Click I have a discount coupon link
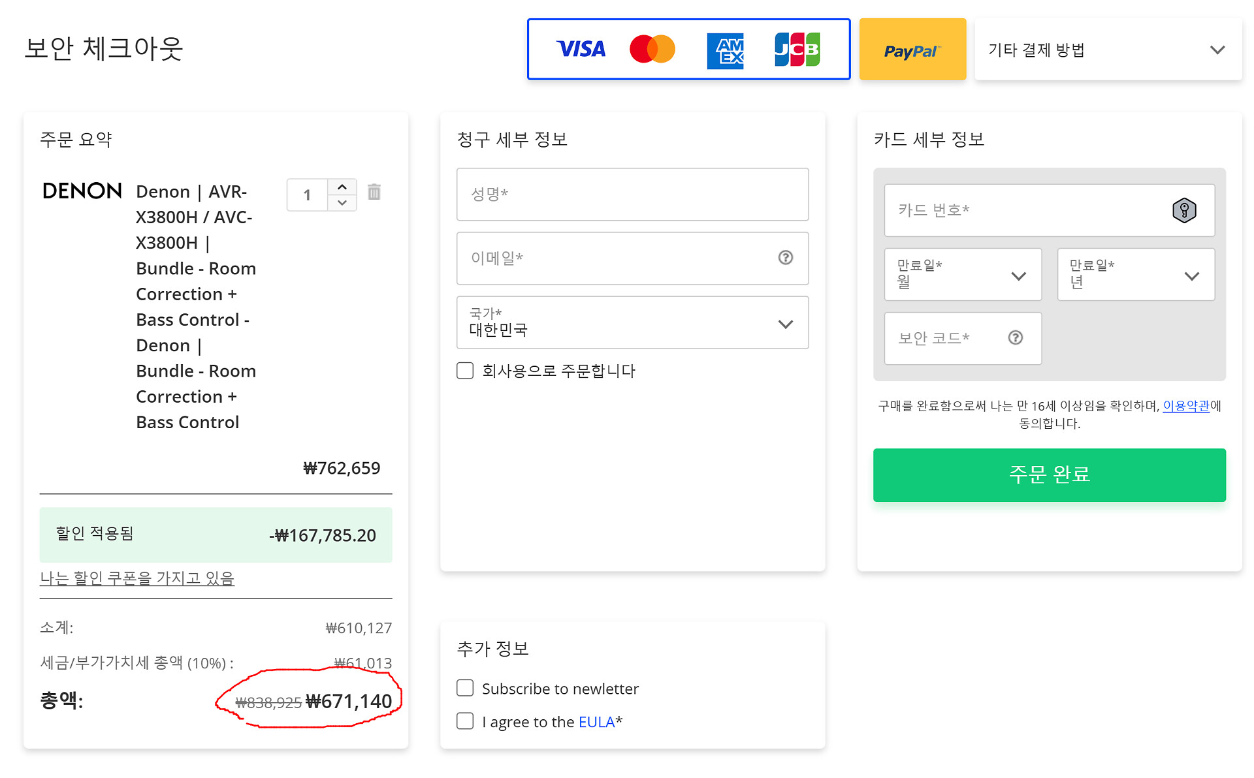The height and width of the screenshot is (778, 1254). tap(137, 578)
